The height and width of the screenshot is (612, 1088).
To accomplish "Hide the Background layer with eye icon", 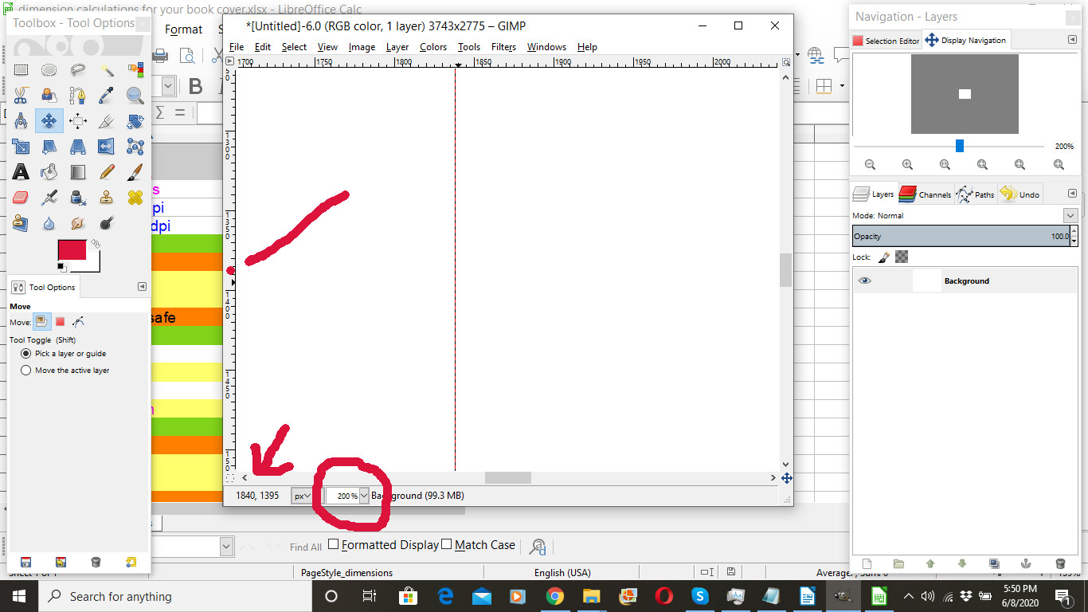I will pyautogui.click(x=865, y=280).
